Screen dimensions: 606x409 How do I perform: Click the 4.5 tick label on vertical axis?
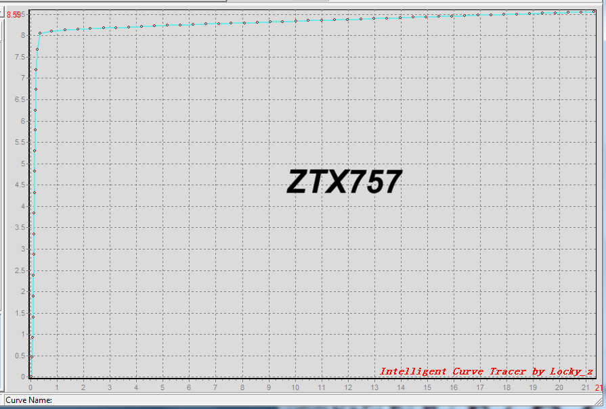point(20,185)
